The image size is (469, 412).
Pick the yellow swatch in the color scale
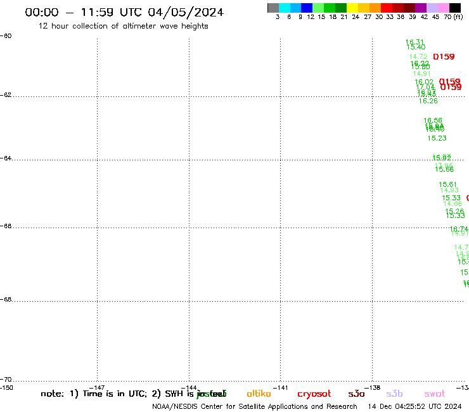(x=352, y=8)
